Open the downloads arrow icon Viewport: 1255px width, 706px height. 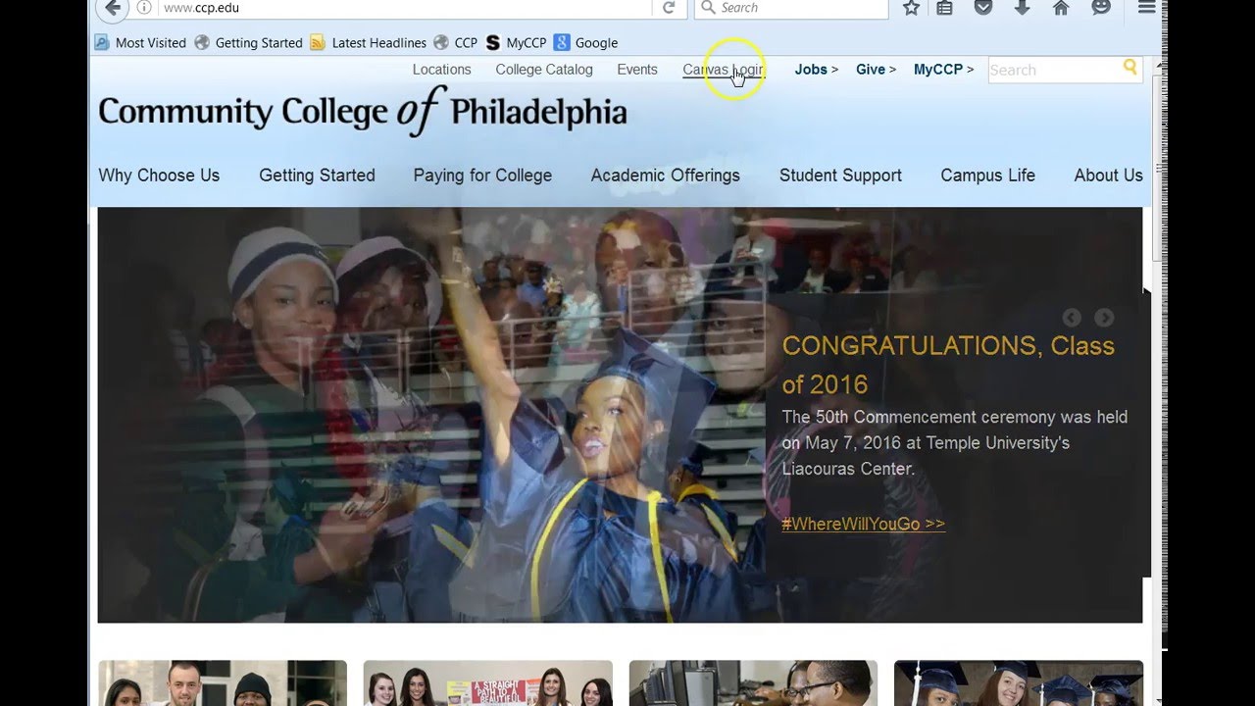pyautogui.click(x=1022, y=8)
